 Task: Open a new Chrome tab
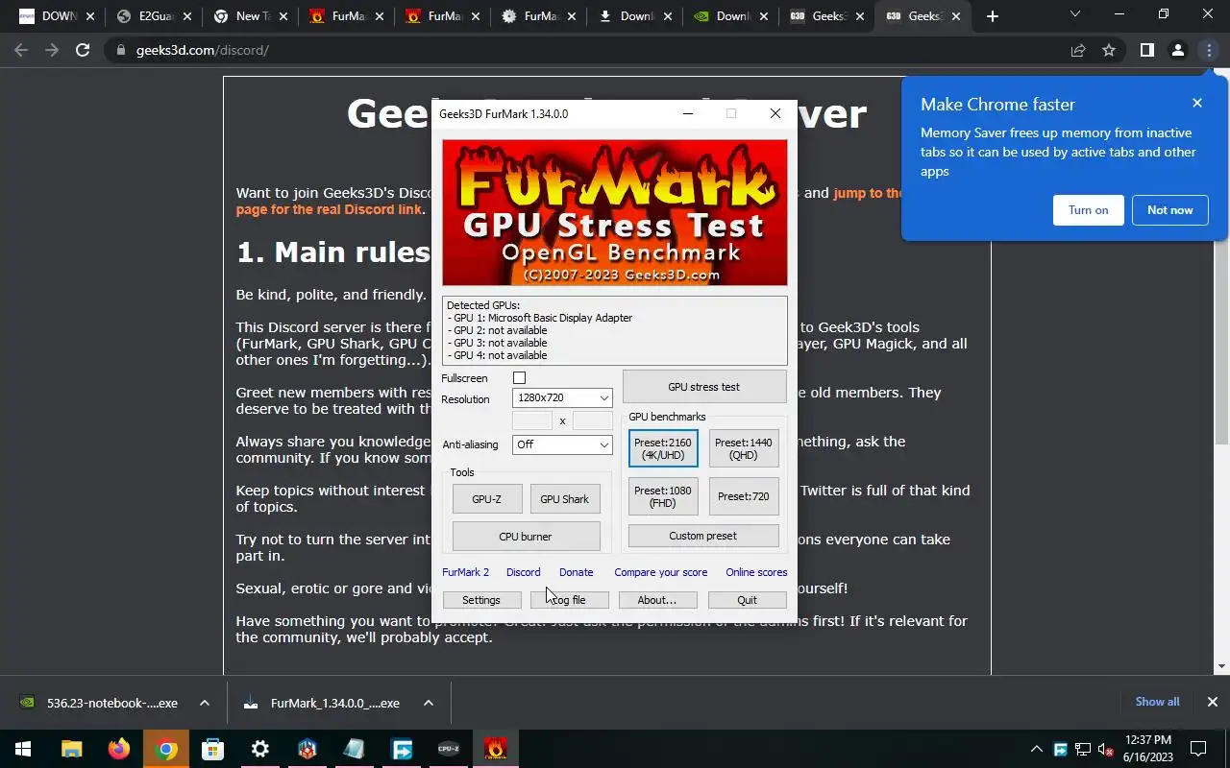(x=993, y=16)
